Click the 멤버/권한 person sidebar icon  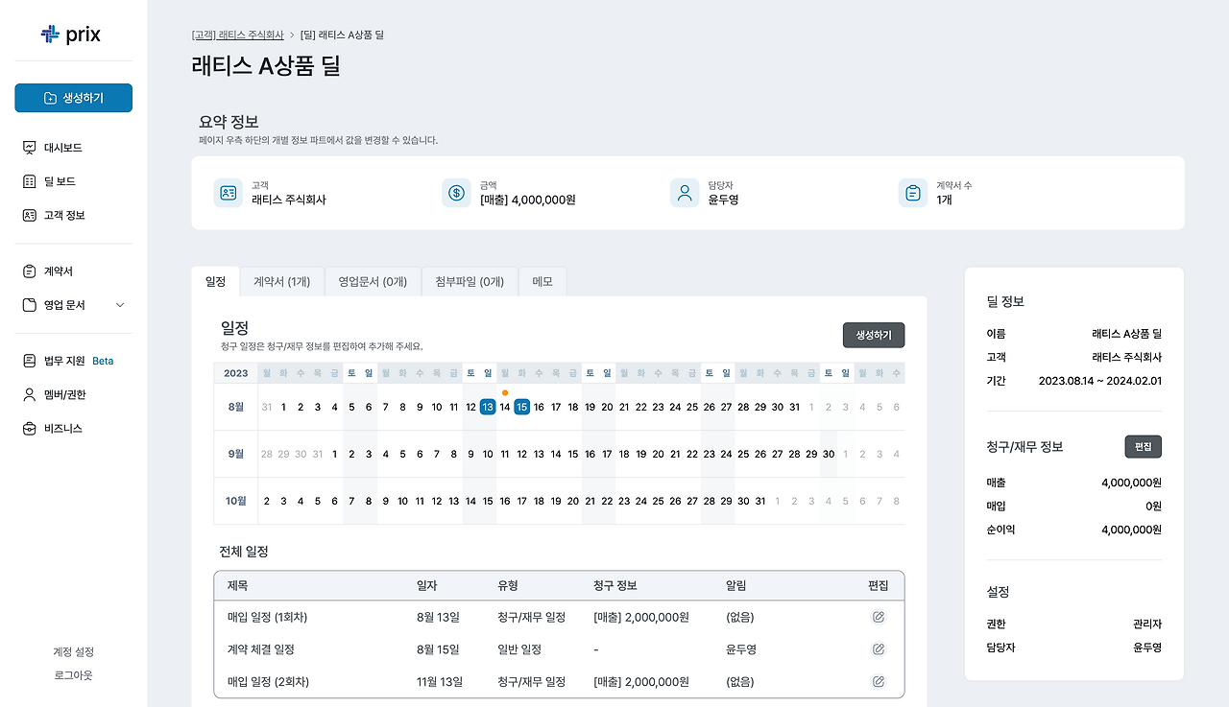pyautogui.click(x=29, y=394)
